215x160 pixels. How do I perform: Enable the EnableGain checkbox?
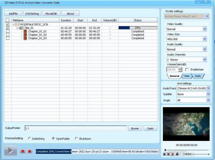tap(187, 70)
